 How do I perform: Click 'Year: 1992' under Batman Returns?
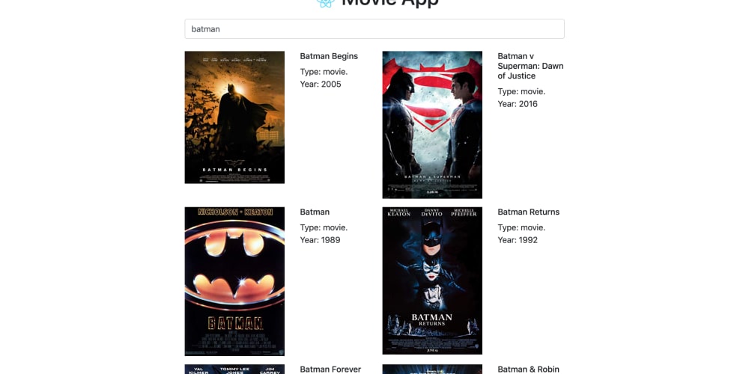coord(518,240)
